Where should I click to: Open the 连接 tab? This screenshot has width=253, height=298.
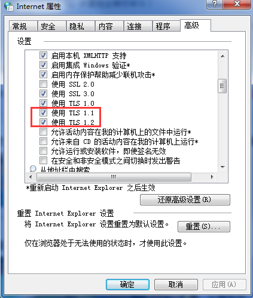tap(138, 26)
